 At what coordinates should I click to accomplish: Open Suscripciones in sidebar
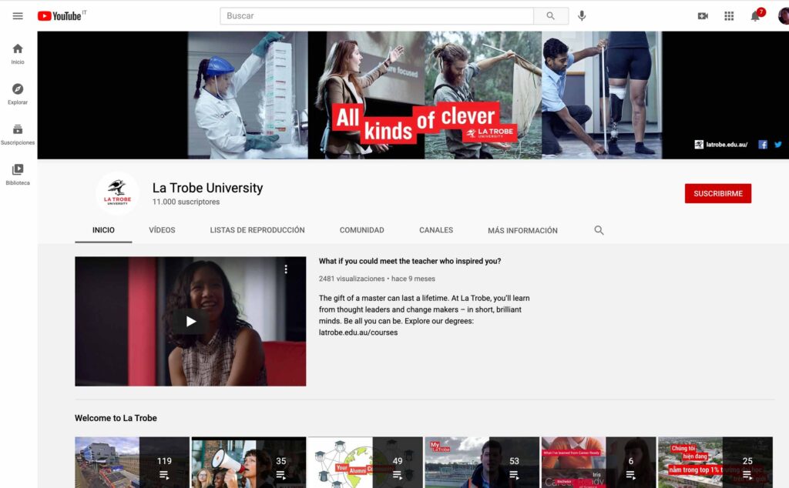pyautogui.click(x=18, y=134)
